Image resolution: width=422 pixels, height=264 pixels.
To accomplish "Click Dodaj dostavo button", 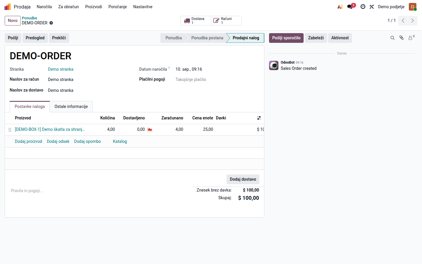I will (243, 179).
